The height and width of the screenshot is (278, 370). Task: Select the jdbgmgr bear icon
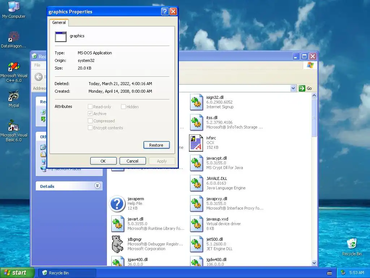(x=117, y=244)
